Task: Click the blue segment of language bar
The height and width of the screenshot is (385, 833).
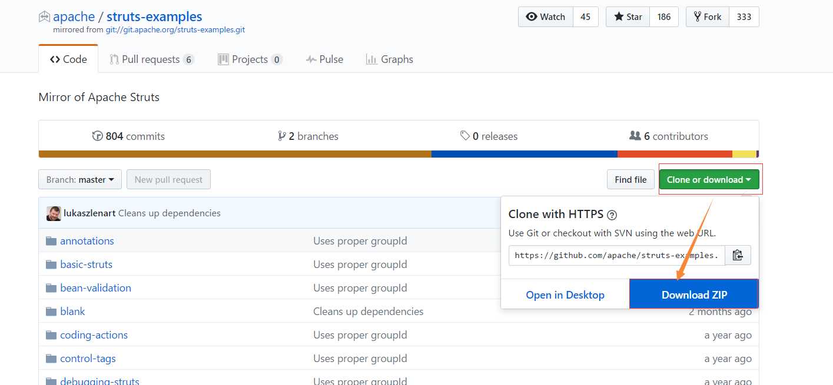Action: click(x=525, y=154)
